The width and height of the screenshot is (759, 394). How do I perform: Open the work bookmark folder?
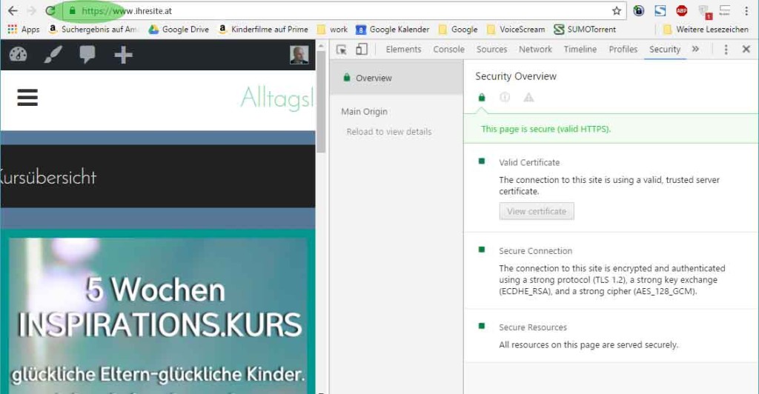tap(332, 30)
